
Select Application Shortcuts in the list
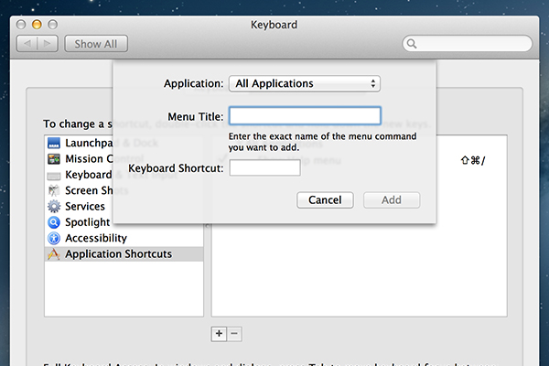124,254
